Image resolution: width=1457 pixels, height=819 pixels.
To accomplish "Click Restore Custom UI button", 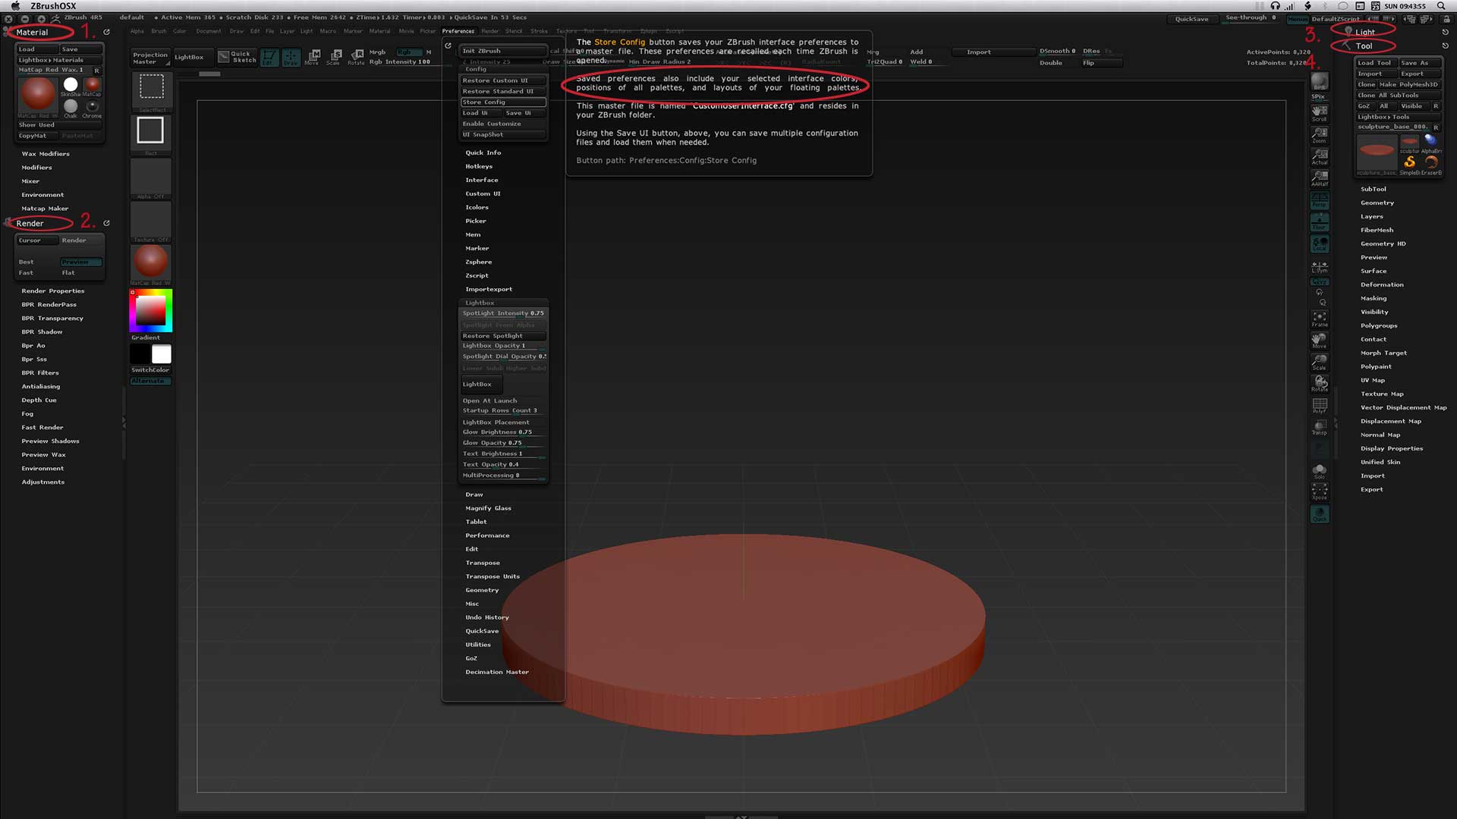I will pyautogui.click(x=503, y=80).
